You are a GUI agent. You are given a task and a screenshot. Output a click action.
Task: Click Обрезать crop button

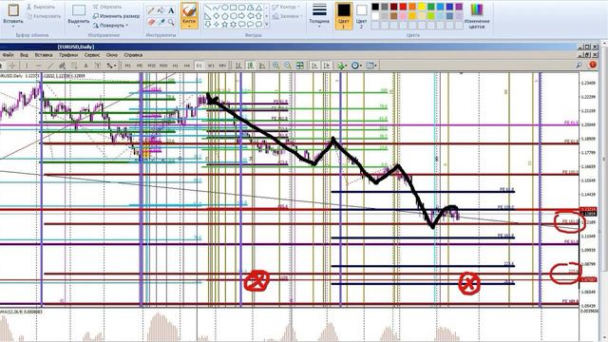click(x=107, y=7)
